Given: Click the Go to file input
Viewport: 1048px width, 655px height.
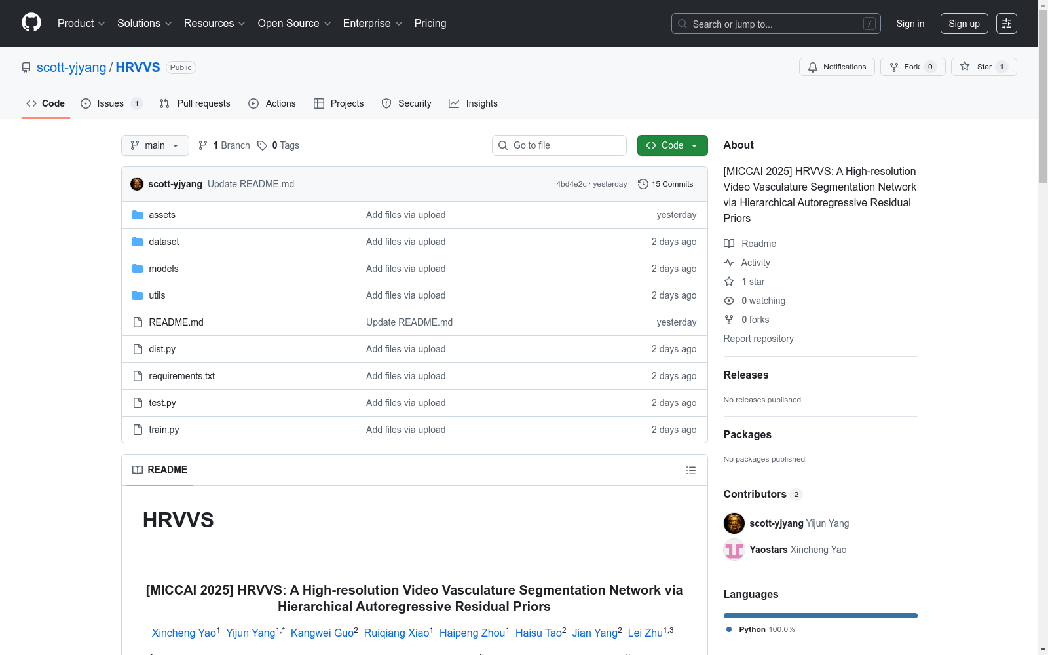Looking at the screenshot, I should 559,145.
